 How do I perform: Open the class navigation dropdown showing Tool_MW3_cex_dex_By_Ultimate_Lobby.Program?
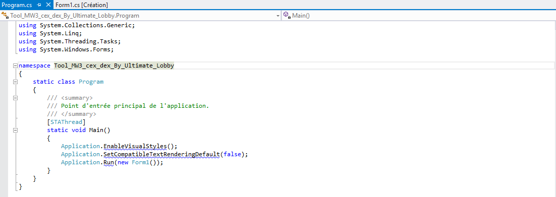point(141,16)
